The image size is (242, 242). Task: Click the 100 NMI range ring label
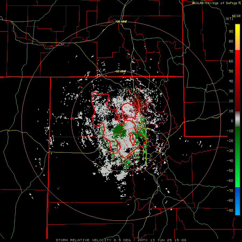click(121, 22)
